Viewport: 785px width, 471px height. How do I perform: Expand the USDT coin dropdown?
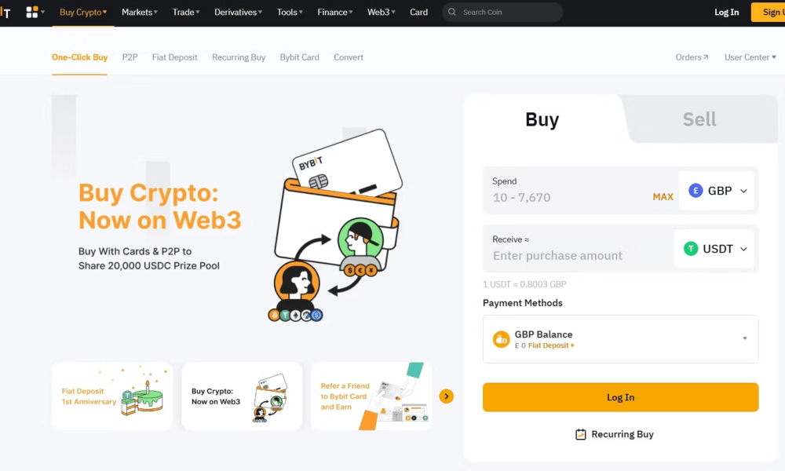click(714, 249)
